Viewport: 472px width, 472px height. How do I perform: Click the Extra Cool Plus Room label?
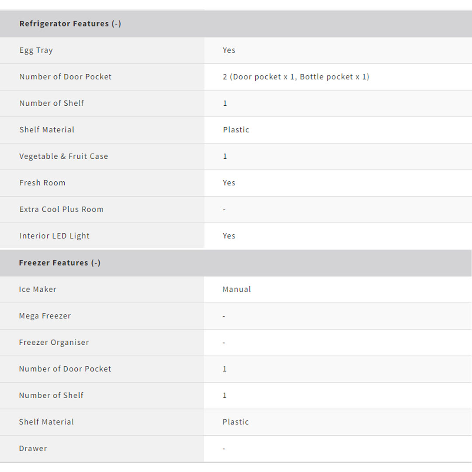61,209
